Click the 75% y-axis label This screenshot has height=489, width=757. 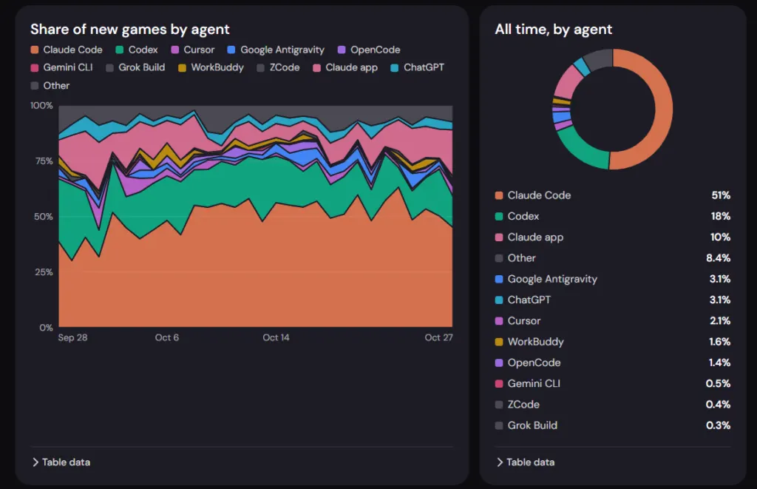(44, 161)
